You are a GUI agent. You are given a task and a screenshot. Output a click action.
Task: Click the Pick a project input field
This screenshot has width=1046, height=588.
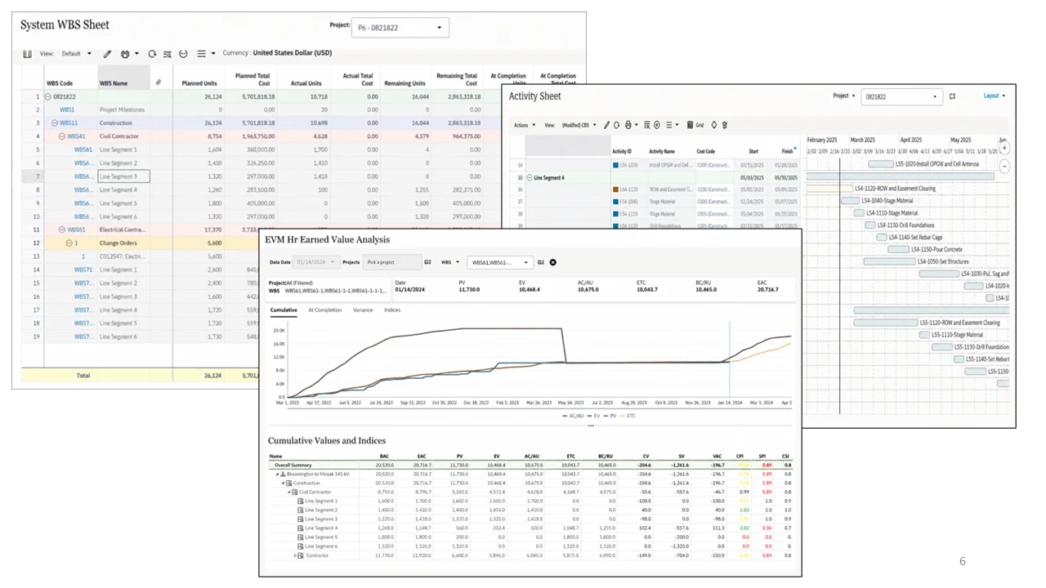392,262
